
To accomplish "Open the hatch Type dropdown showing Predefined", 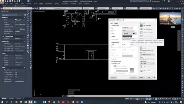I will 127,28.
